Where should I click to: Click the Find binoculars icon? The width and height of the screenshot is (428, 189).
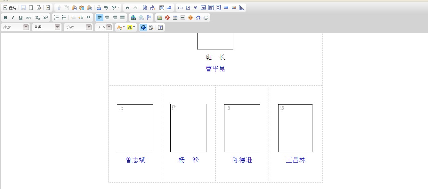(145, 8)
